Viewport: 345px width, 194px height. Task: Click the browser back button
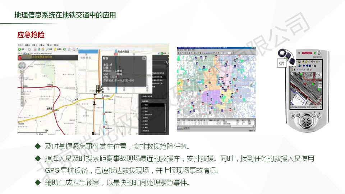pos(19,49)
